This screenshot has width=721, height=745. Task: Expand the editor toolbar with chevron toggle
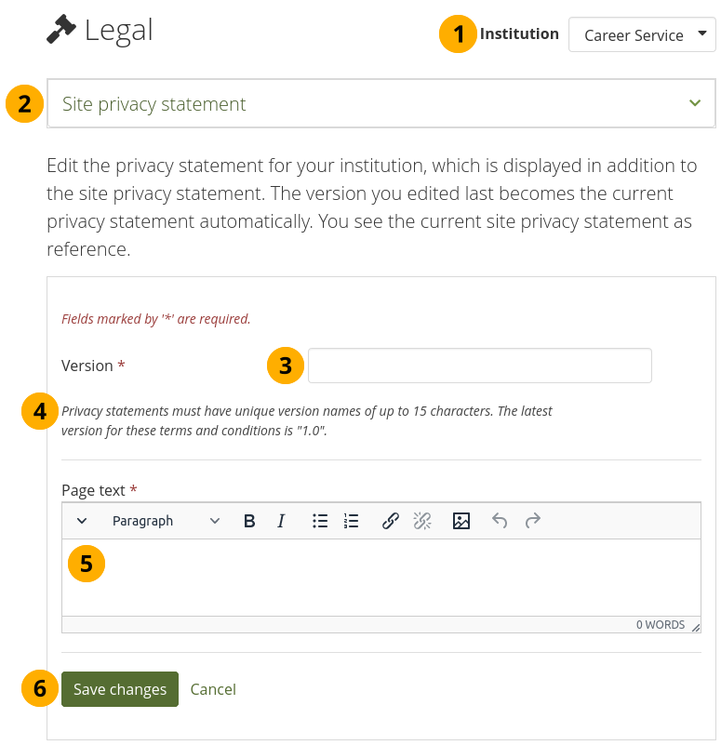pos(82,521)
